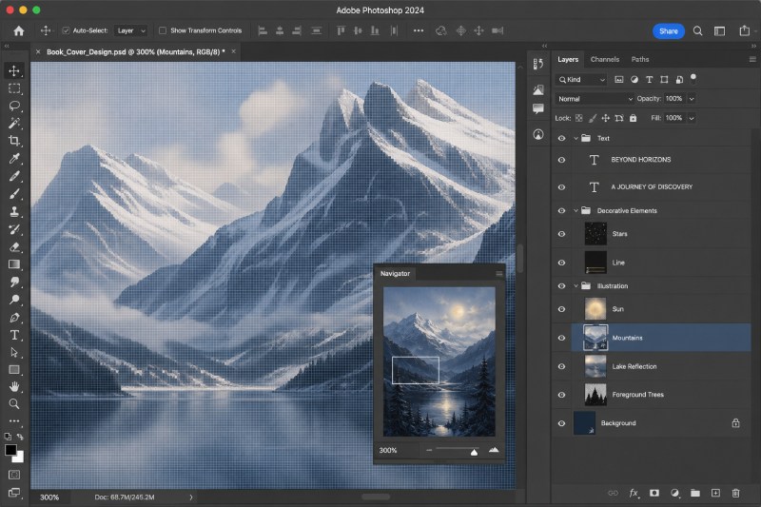761x507 pixels.
Task: Create a new adjustment layer
Action: point(674,493)
